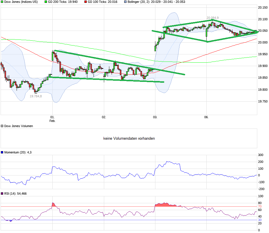The height and width of the screenshot is (233, 269).
Task: Select the 'GD 200 Ticks: 19.940' label
Action: (x=63, y=2)
